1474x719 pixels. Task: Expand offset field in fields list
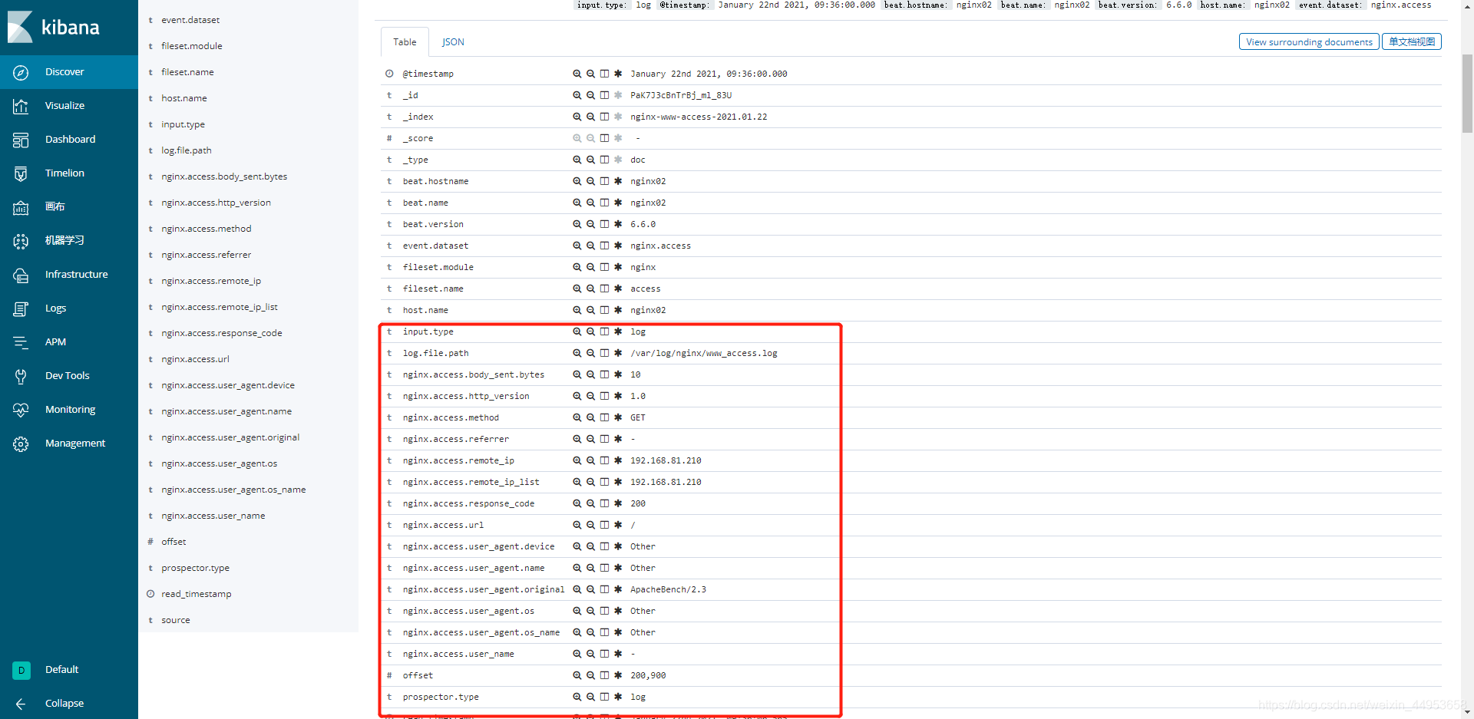(x=174, y=542)
